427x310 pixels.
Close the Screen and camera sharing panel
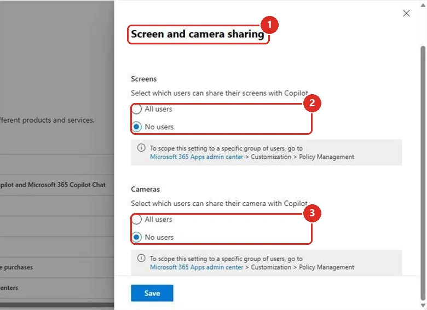(x=406, y=13)
